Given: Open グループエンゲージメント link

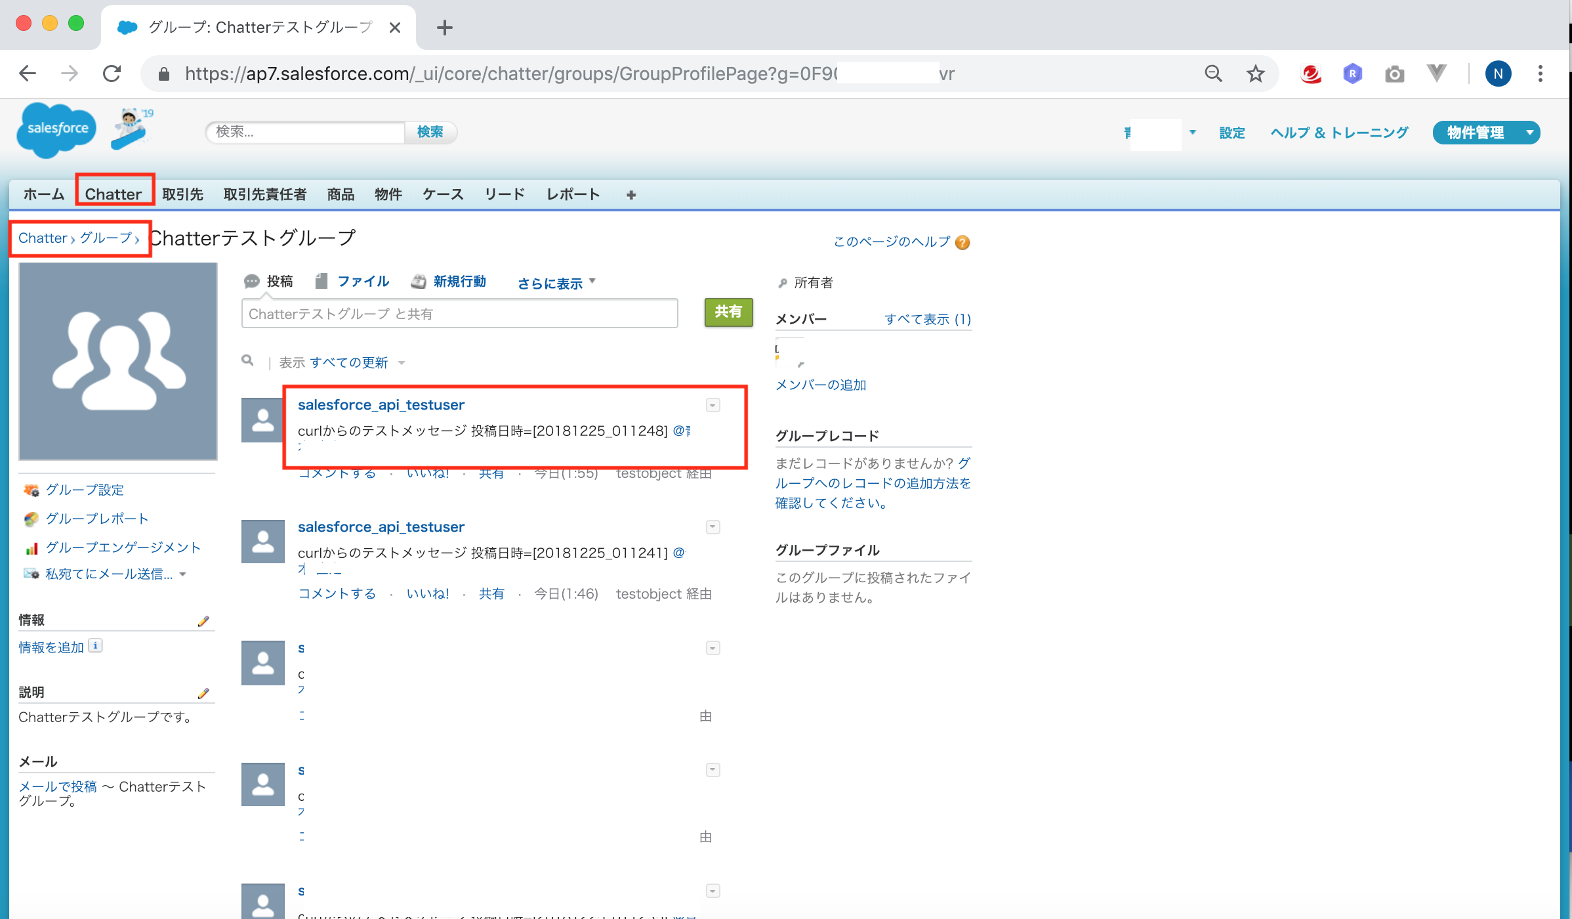Looking at the screenshot, I should point(123,547).
